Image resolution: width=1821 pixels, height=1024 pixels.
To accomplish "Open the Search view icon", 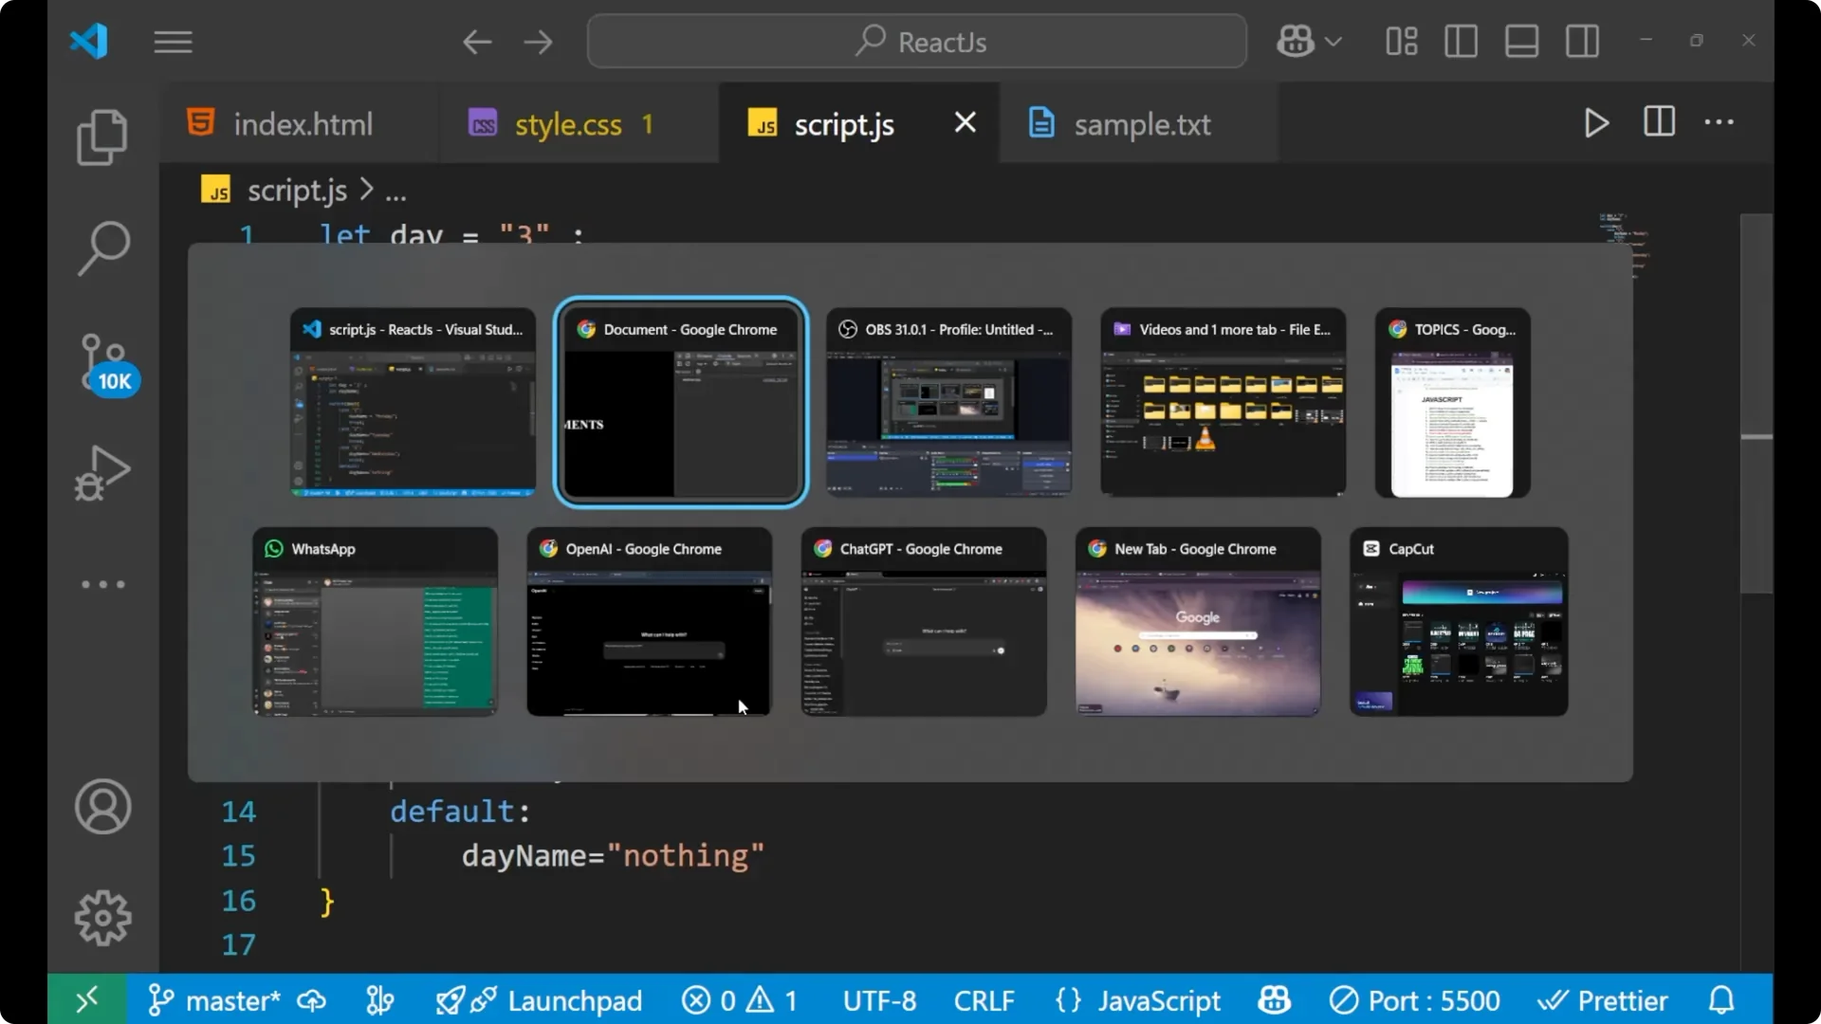I will click(102, 248).
